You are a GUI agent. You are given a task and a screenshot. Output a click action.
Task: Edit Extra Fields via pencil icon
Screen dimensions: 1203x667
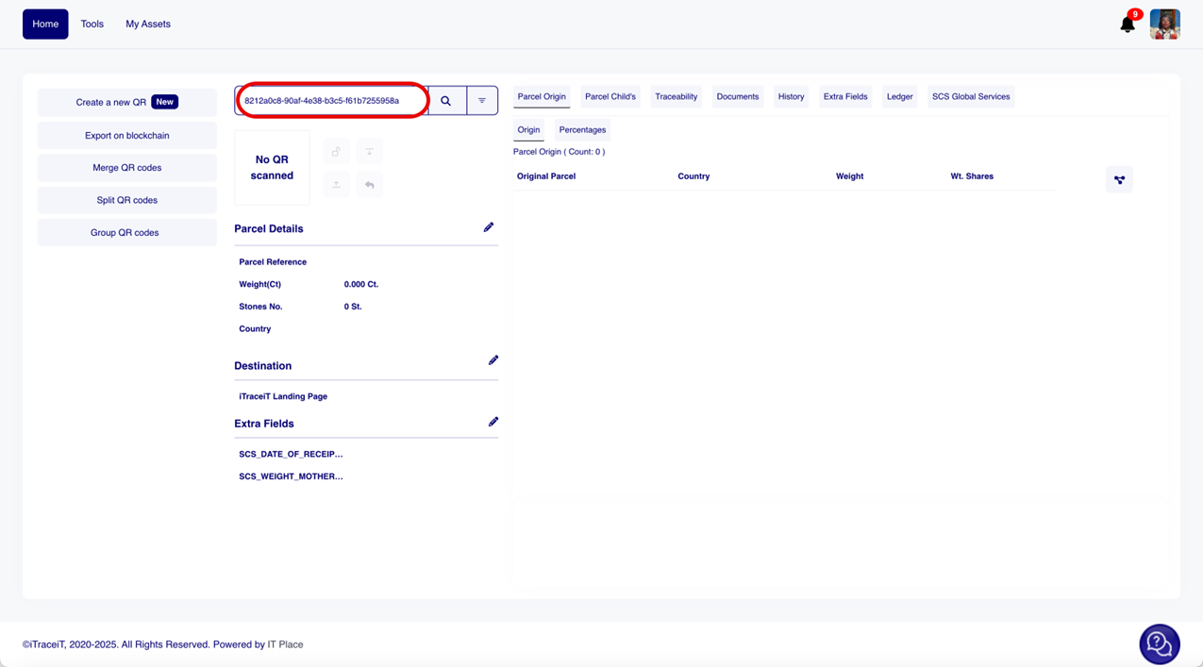tap(493, 422)
